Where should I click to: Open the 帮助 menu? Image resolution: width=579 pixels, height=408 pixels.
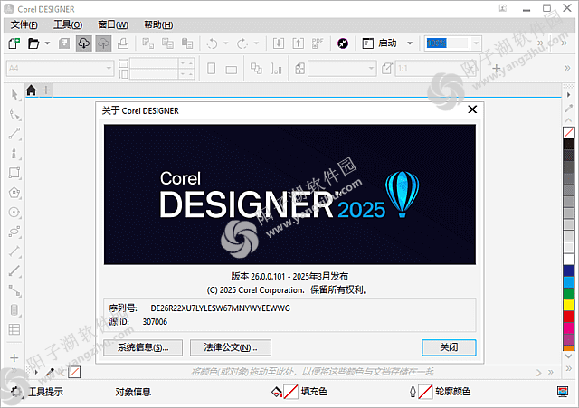tap(158, 24)
